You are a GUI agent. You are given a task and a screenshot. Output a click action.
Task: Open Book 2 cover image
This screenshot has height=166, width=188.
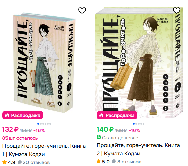[x=139, y=63]
